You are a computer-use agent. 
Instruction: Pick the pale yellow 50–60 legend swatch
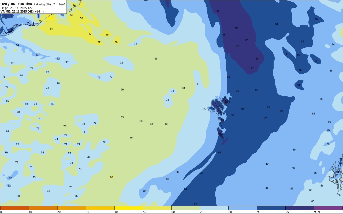pos(157,208)
